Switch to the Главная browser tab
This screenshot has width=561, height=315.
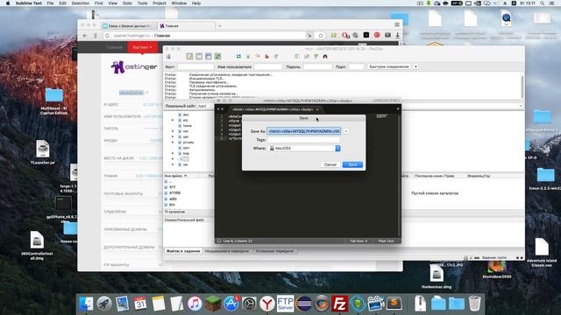click(x=187, y=25)
